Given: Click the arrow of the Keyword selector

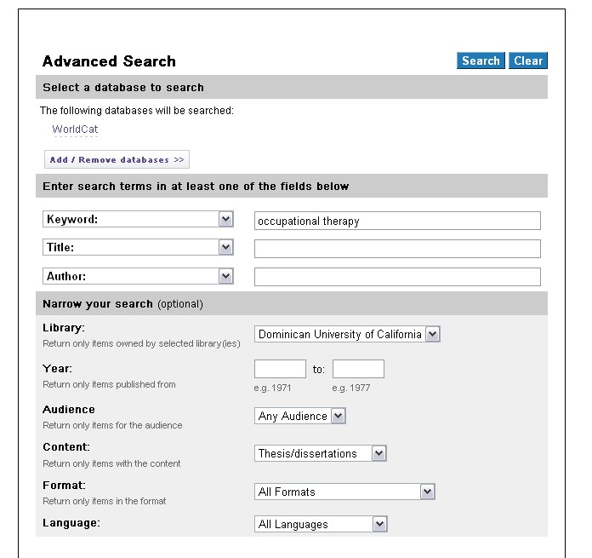Looking at the screenshot, I should click(x=225, y=219).
